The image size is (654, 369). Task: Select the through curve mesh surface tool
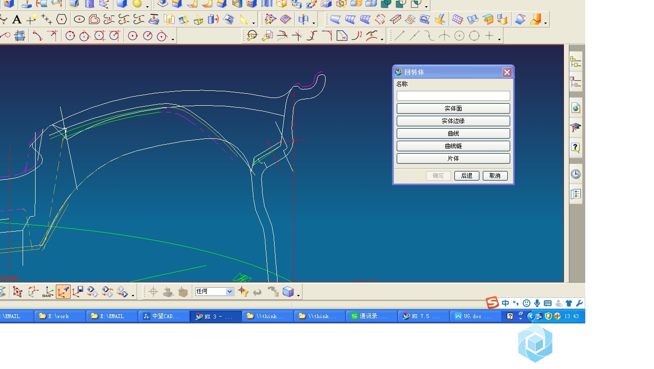pyautogui.click(x=365, y=20)
